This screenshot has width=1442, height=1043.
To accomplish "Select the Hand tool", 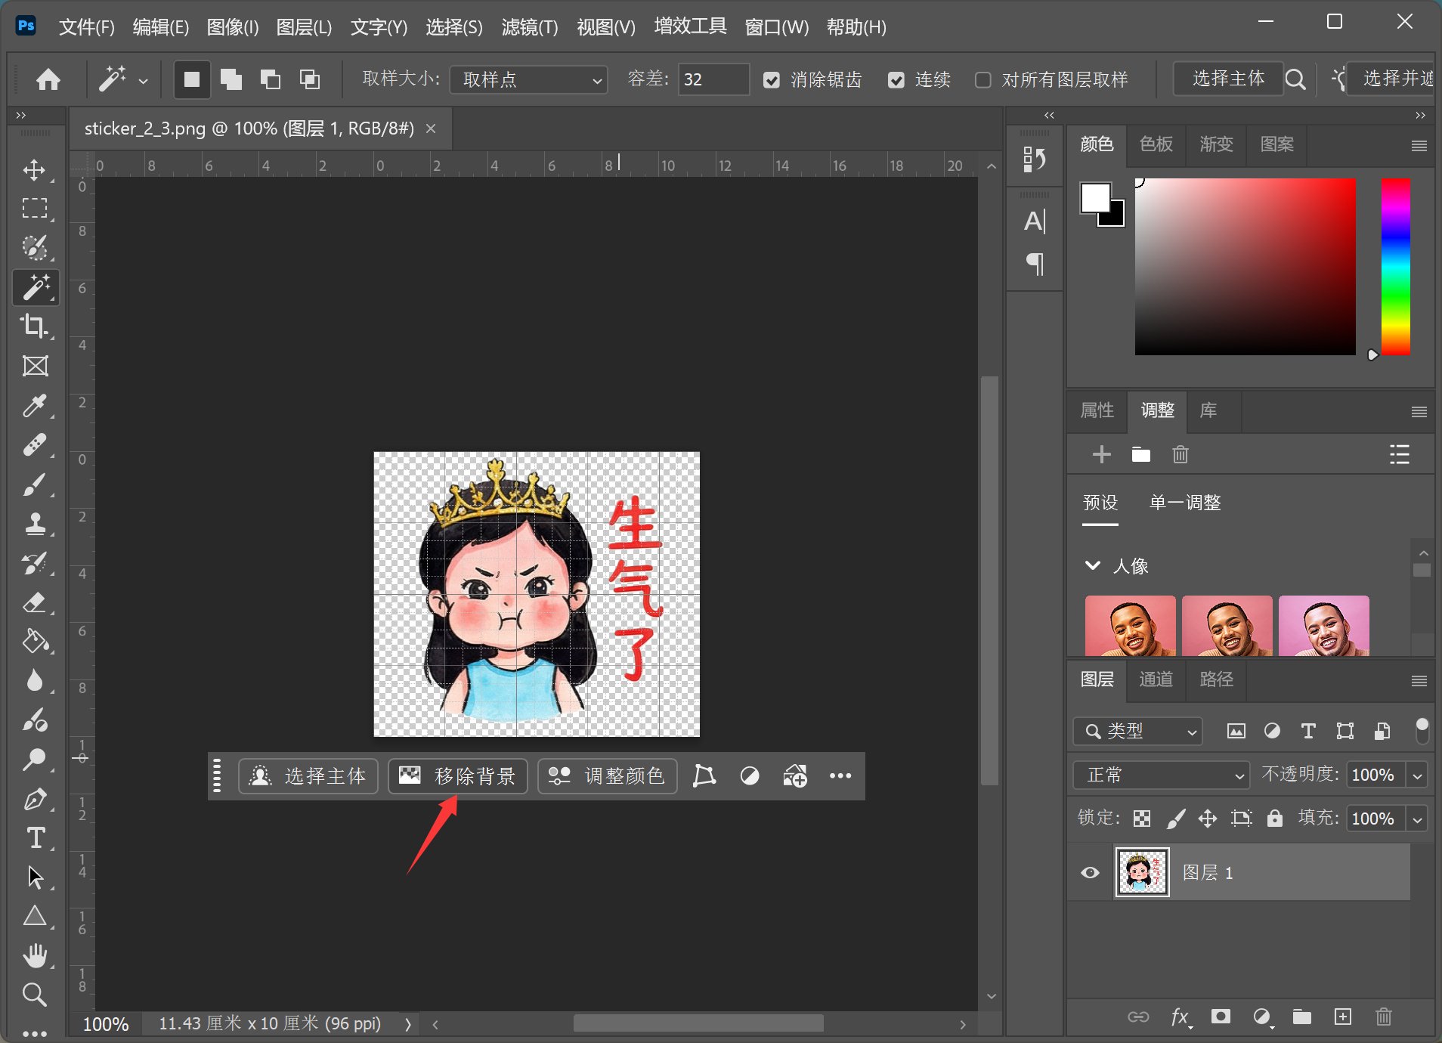I will 35,955.
